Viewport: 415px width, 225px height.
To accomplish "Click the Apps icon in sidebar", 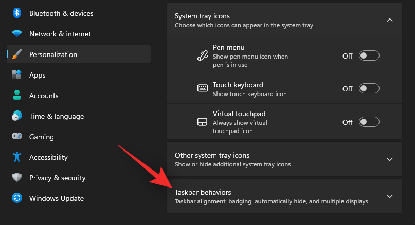I will 17,75.
